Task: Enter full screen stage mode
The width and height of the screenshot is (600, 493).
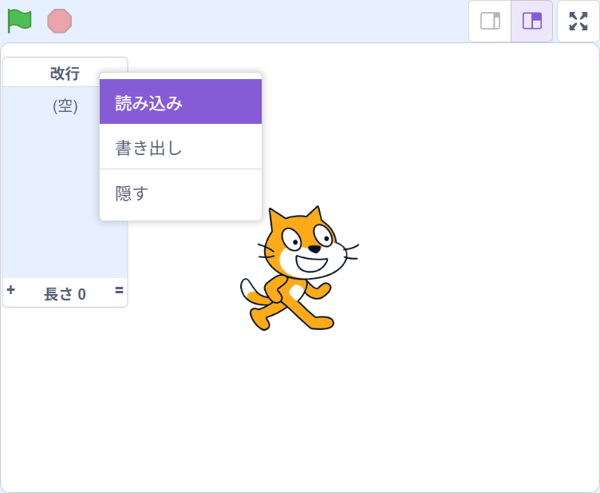Action: (578, 21)
